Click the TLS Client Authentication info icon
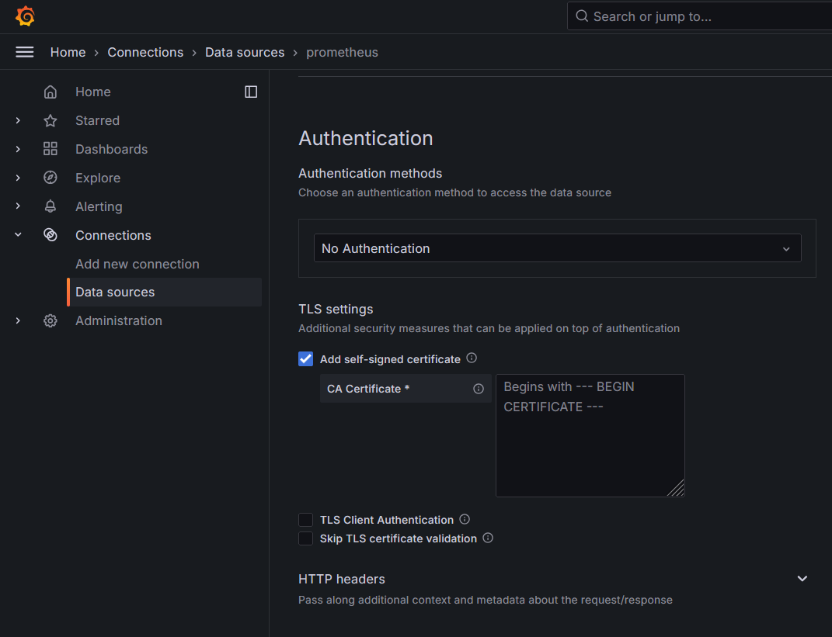The width and height of the screenshot is (832, 637). pos(465,520)
